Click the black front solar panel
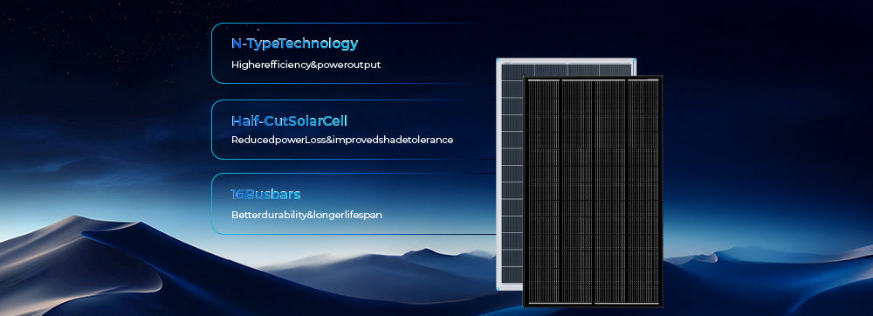This screenshot has width=873, height=316. click(x=593, y=191)
